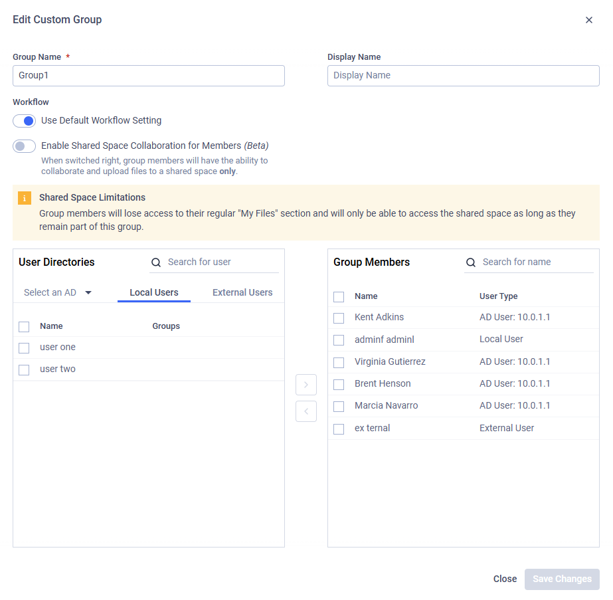
Task: Select the checkbox for Kent Adkins
Action: point(339,318)
